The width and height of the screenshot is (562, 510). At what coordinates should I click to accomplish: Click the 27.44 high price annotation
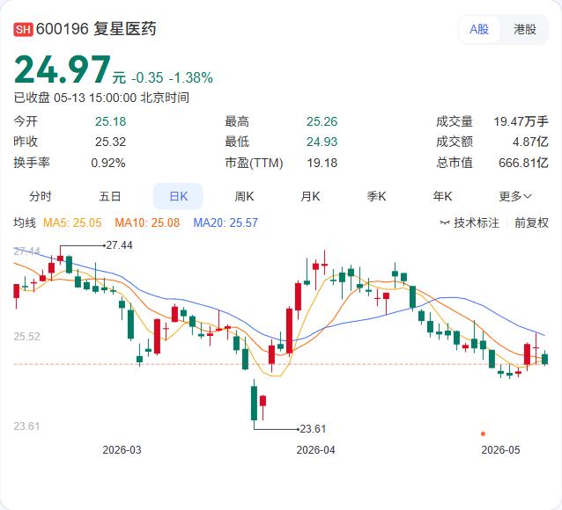[x=119, y=245]
